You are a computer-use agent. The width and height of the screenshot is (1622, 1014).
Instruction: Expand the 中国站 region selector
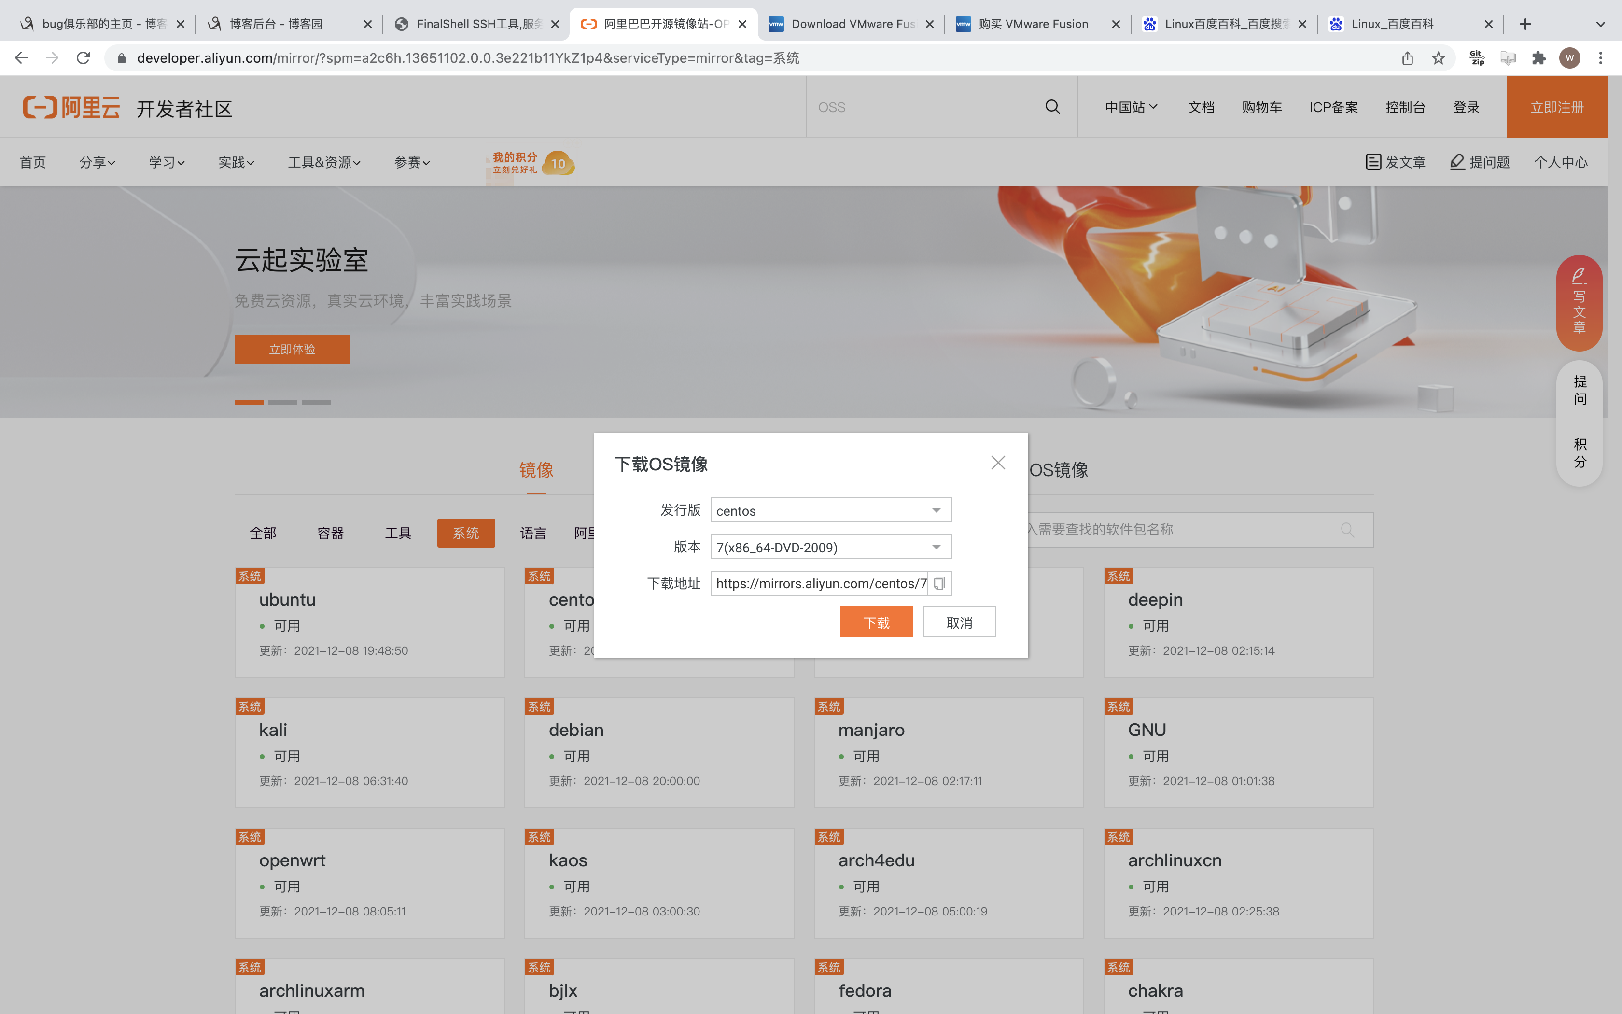click(1131, 107)
